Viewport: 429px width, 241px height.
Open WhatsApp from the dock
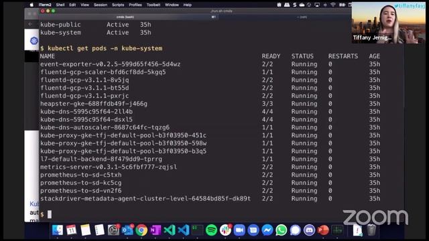click(x=282, y=230)
